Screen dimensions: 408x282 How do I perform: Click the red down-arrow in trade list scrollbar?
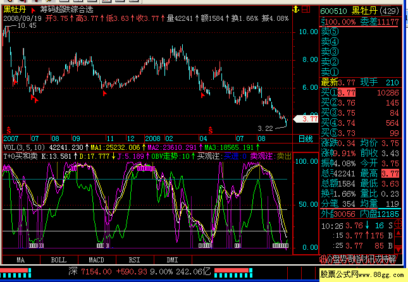click(398, 250)
